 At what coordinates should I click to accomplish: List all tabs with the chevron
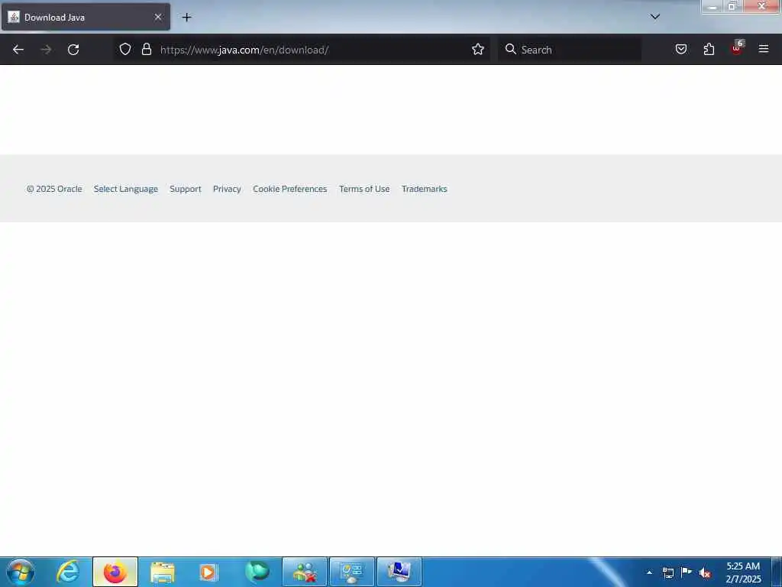655,17
